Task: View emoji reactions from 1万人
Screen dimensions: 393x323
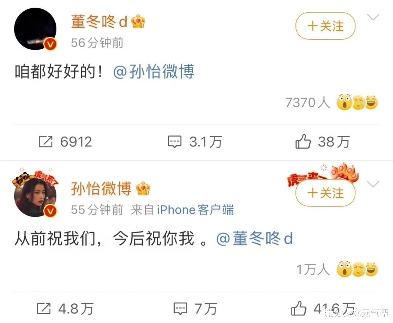Action: click(x=337, y=269)
